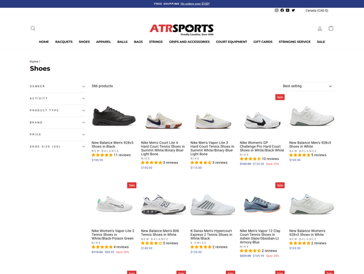The image size is (364, 274).
Task: Expand the Shoe Size (US) filter
Action: pyautogui.click(x=58, y=147)
